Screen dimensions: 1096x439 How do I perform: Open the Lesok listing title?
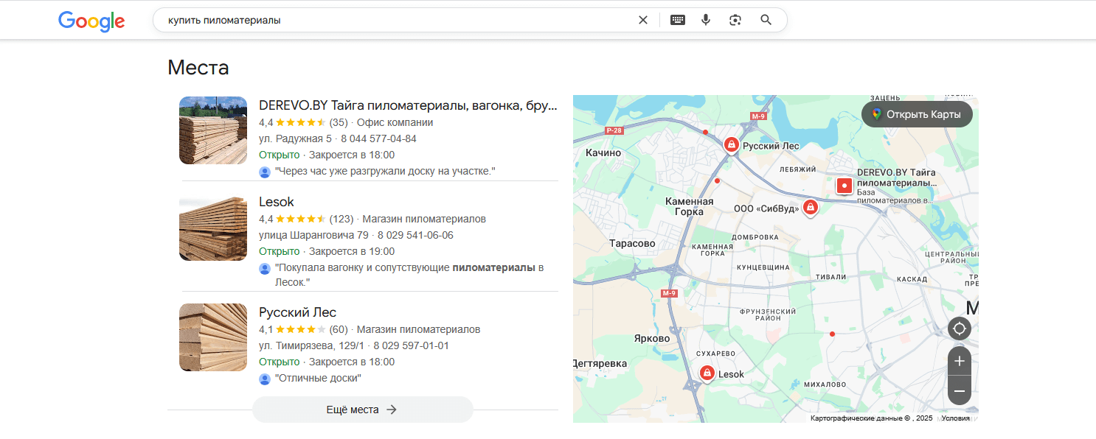click(277, 202)
